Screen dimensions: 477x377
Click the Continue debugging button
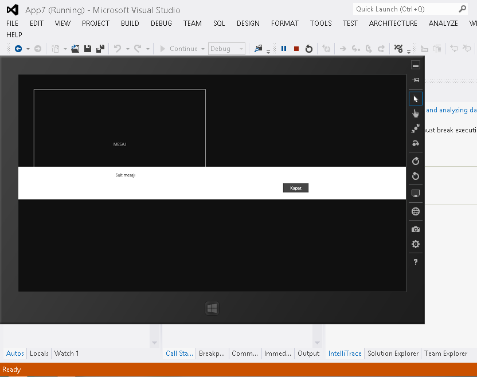pos(179,49)
